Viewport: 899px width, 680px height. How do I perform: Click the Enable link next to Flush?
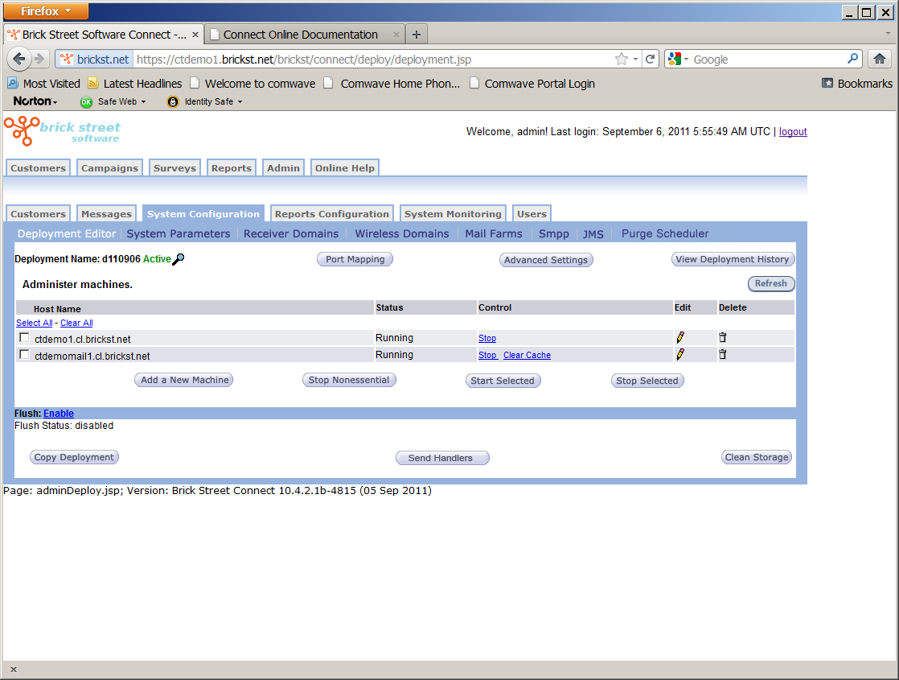[59, 413]
